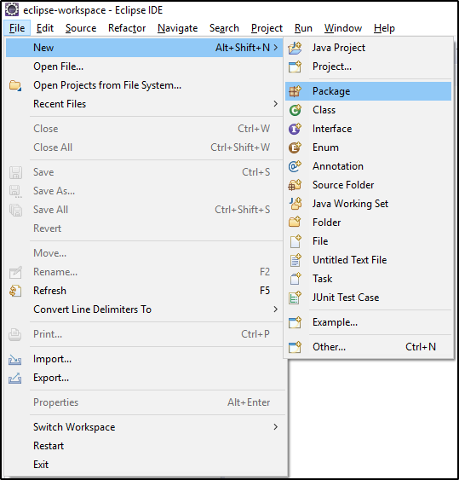This screenshot has width=459, height=480.
Task: Open the Project menu
Action: click(267, 28)
